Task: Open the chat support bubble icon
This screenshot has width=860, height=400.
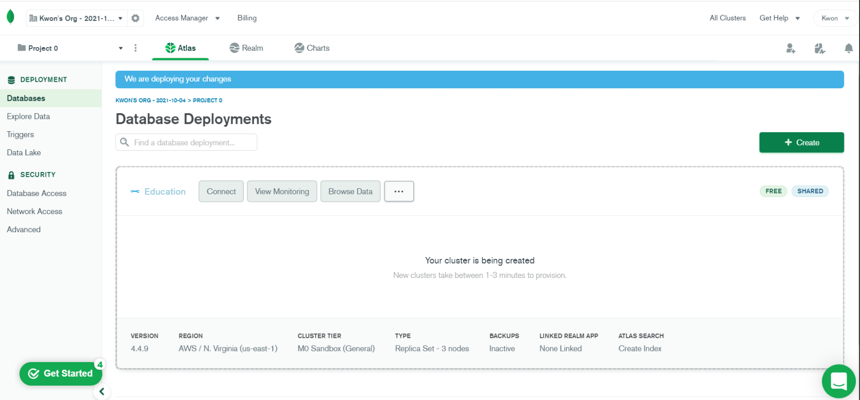Action: [839, 382]
